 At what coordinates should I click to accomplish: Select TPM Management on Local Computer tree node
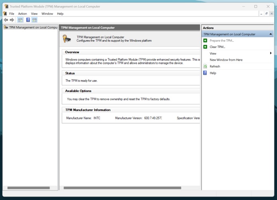point(33,28)
